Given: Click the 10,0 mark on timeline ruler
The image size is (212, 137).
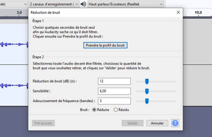Looking at the screenshot, I should tap(198, 12).
